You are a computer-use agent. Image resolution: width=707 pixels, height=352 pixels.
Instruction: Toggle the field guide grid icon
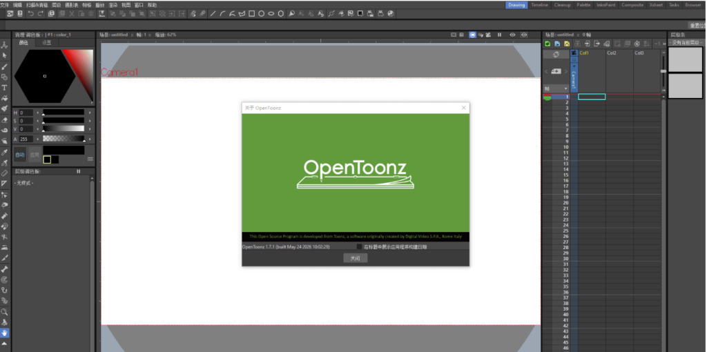point(462,35)
